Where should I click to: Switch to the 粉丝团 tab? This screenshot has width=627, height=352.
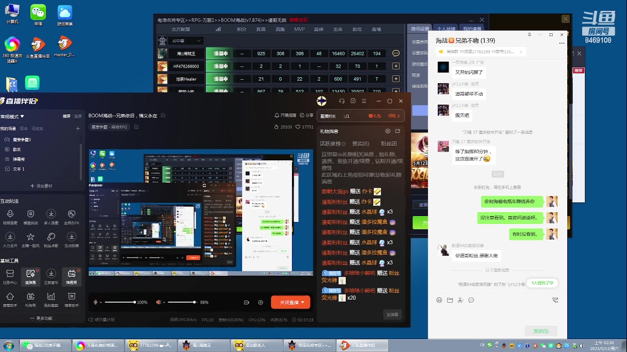click(x=389, y=144)
